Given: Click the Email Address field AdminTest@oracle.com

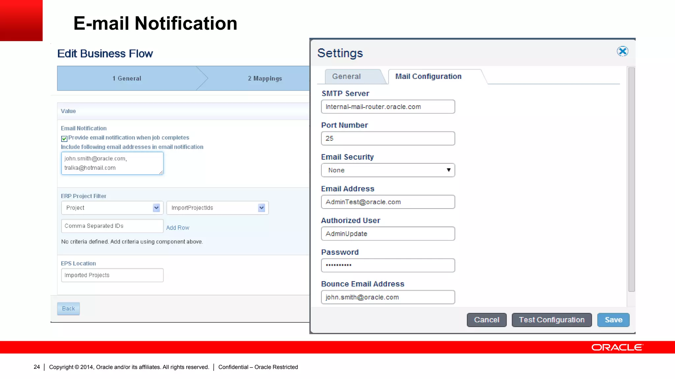Looking at the screenshot, I should tap(388, 202).
